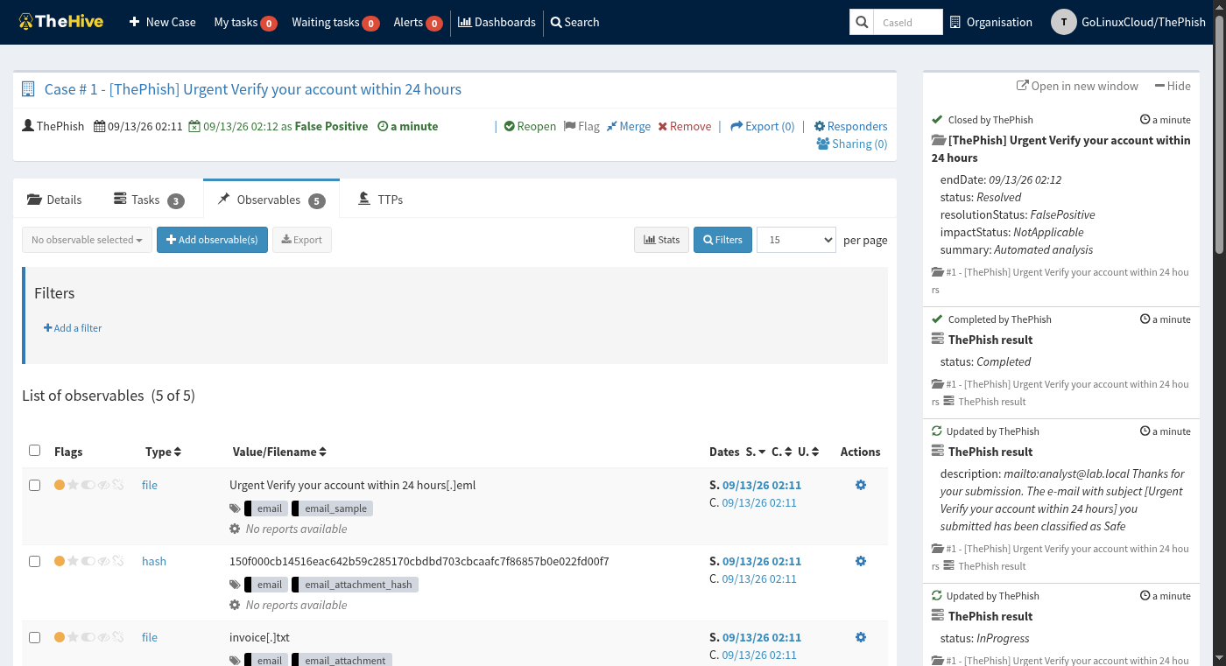
Task: Reopen the closed case
Action: point(530,126)
